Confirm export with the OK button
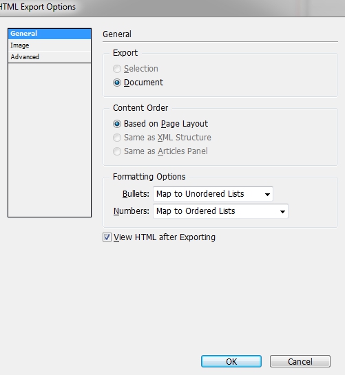Image resolution: width=345 pixels, height=375 pixels. (231, 361)
